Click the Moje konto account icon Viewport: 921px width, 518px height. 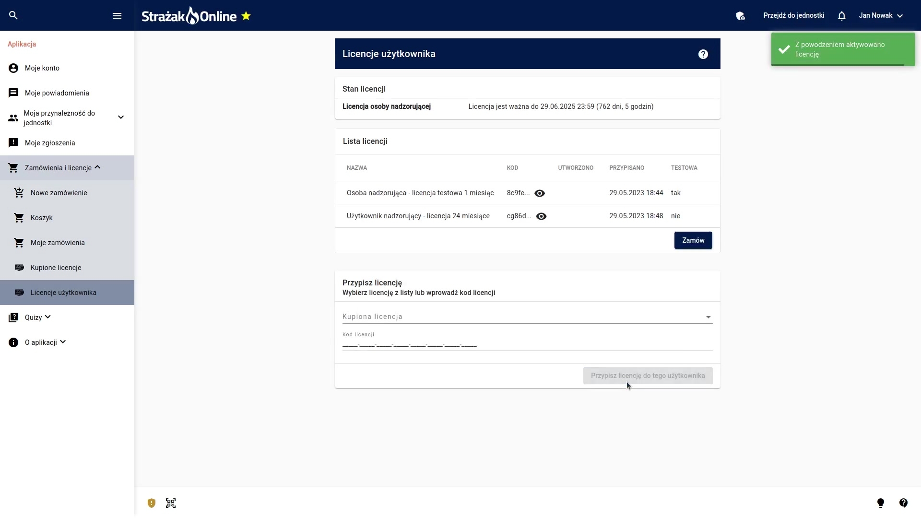(x=13, y=68)
